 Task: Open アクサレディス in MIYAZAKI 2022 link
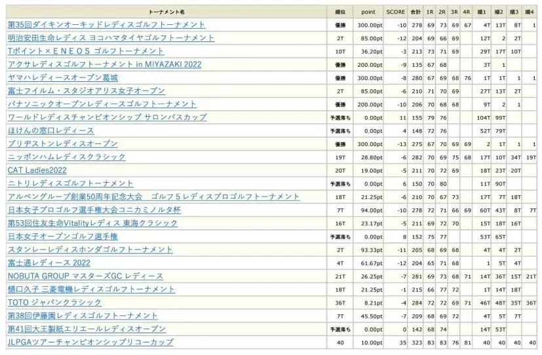[104, 64]
